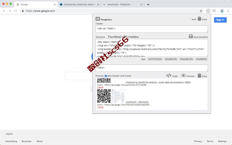Click the red users link under Wikipedia entry
232x145 pixels.
pyautogui.click(x=100, y=107)
